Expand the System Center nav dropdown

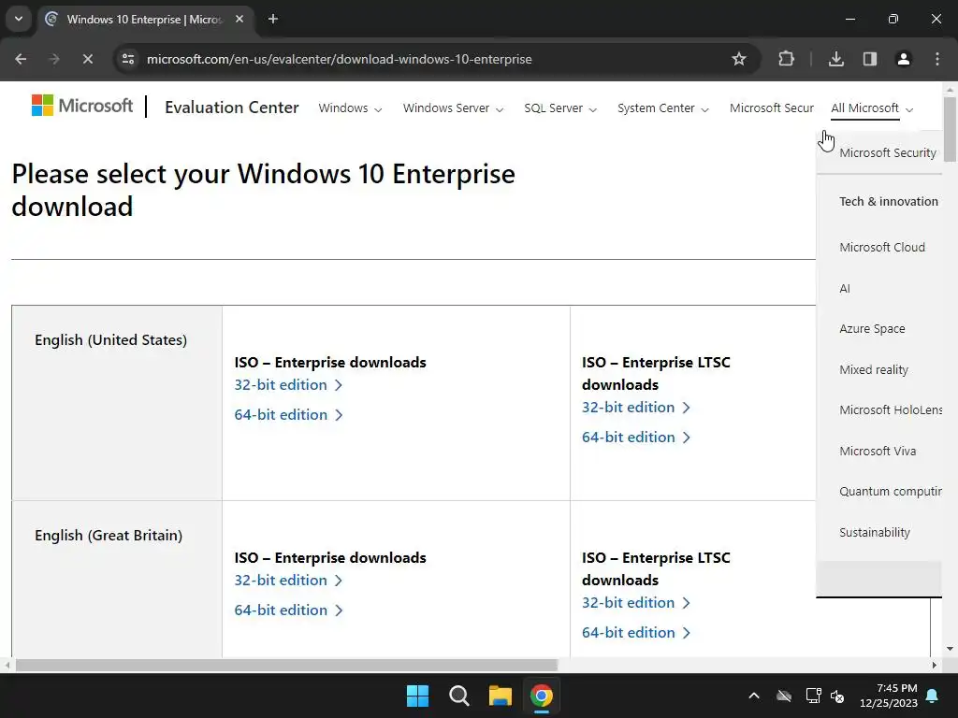click(x=663, y=108)
